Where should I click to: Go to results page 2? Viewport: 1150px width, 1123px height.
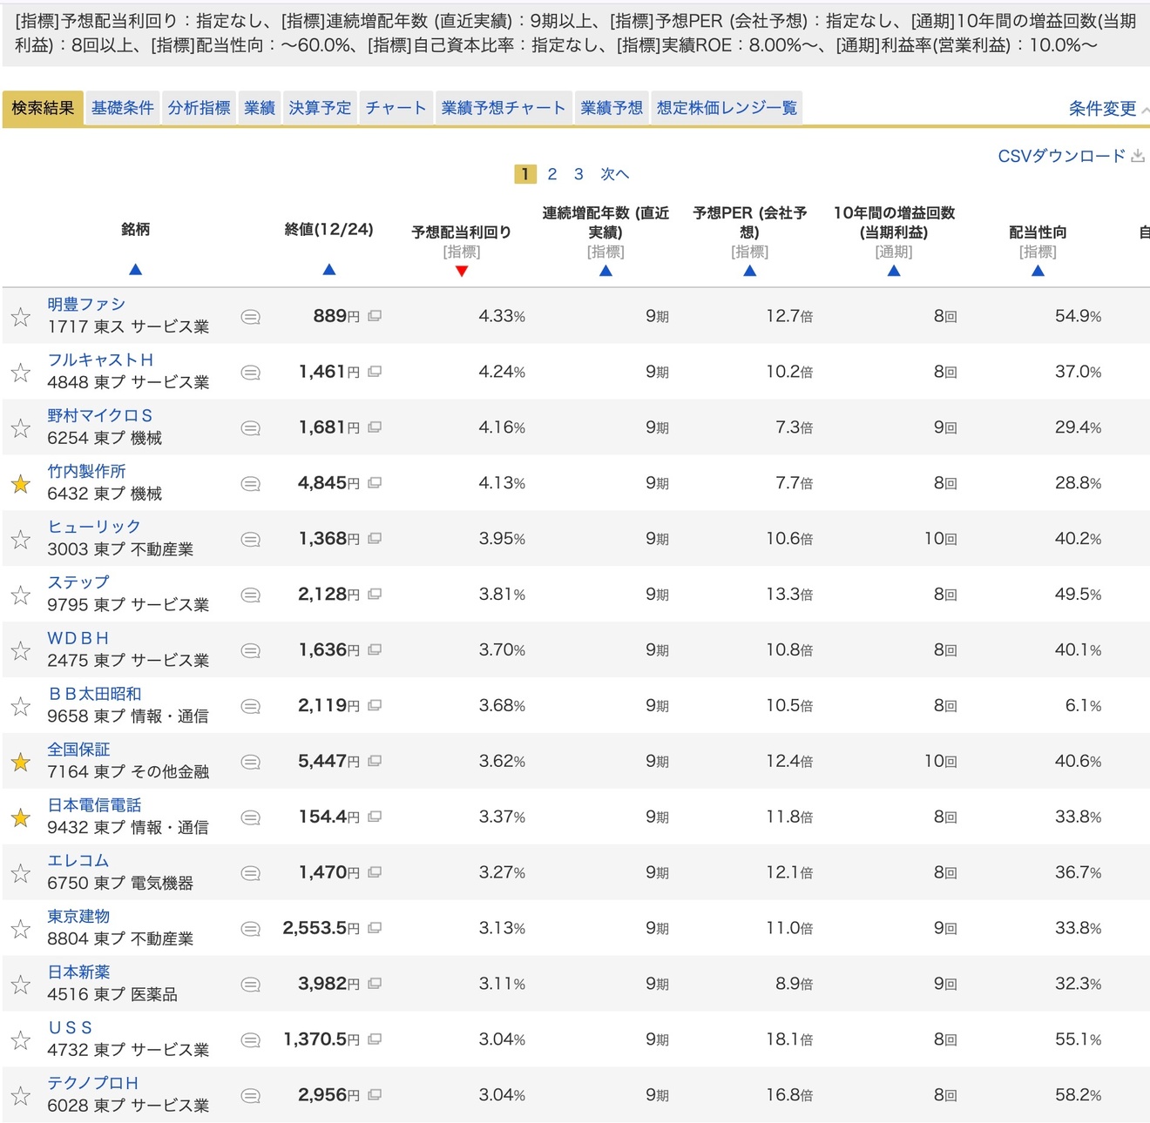[x=552, y=174]
